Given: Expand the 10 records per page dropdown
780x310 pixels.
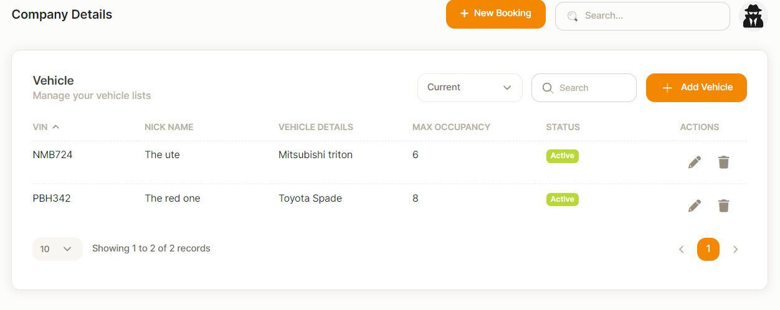Looking at the screenshot, I should tap(57, 249).
